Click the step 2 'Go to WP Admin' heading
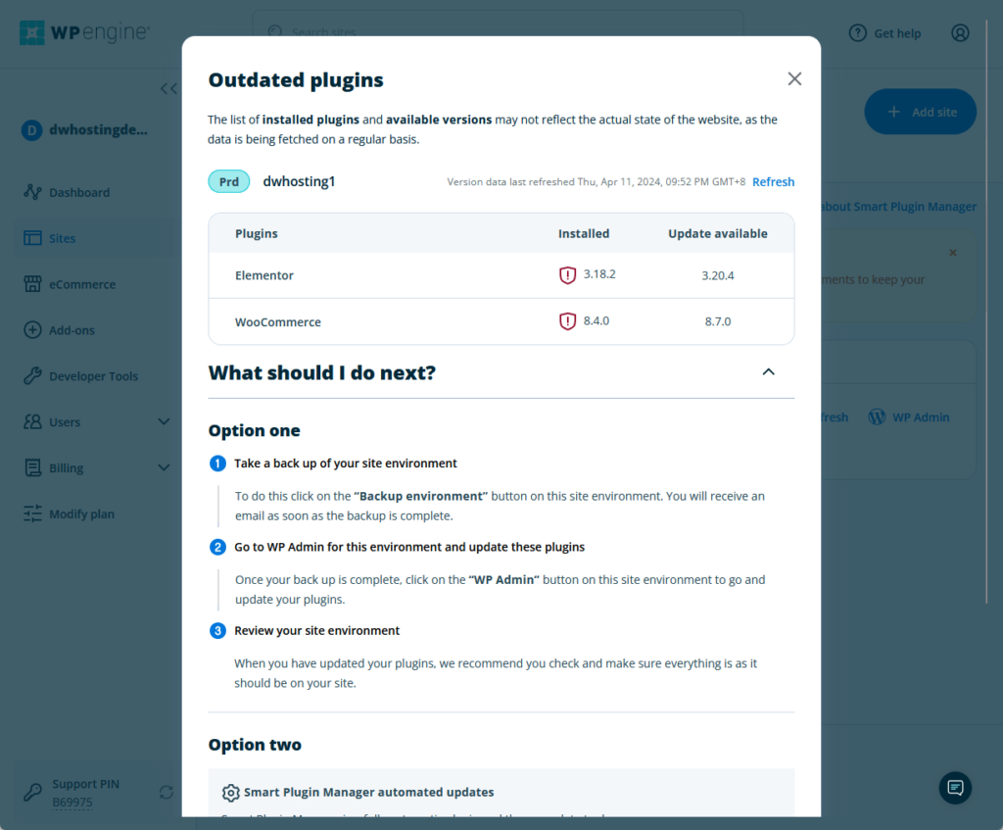The height and width of the screenshot is (830, 1003). 409,547
